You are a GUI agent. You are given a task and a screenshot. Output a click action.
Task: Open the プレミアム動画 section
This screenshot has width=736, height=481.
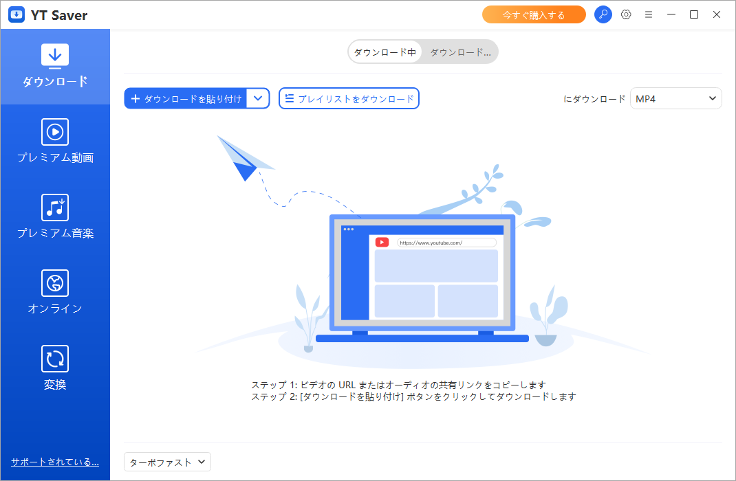click(55, 141)
